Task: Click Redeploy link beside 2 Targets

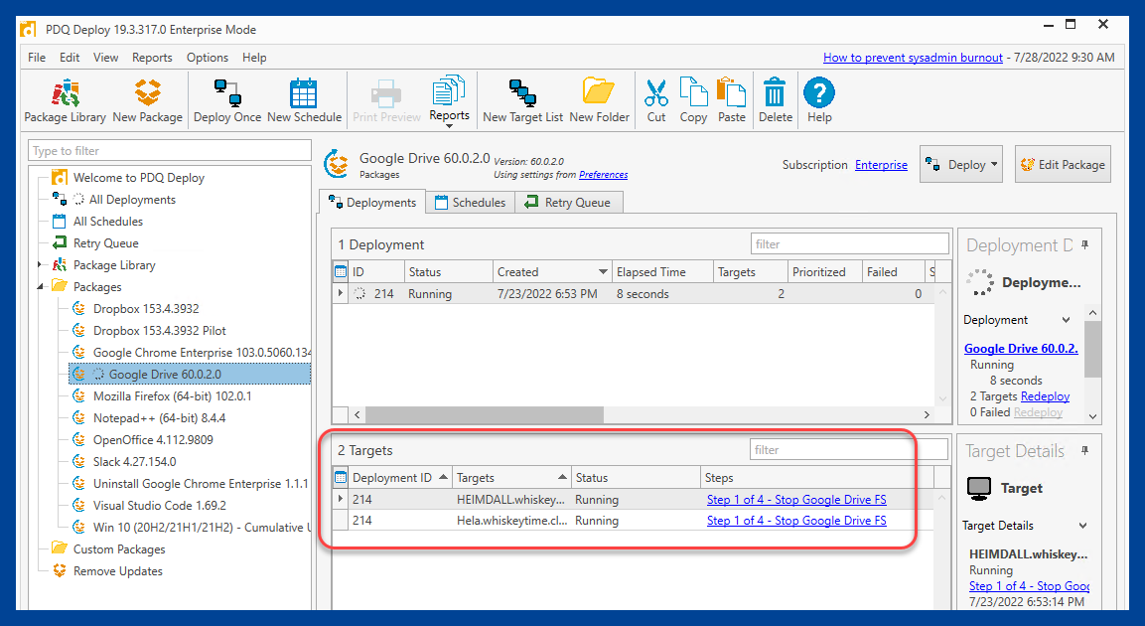Action: 1045,395
